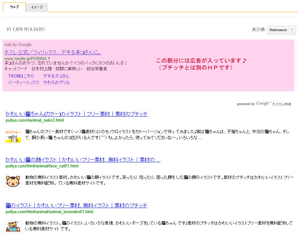Image resolution: width=298 pixels, height=236 pixels.
Task: Click the tiger cat thumbnail in third result
Action: pos(13,226)
